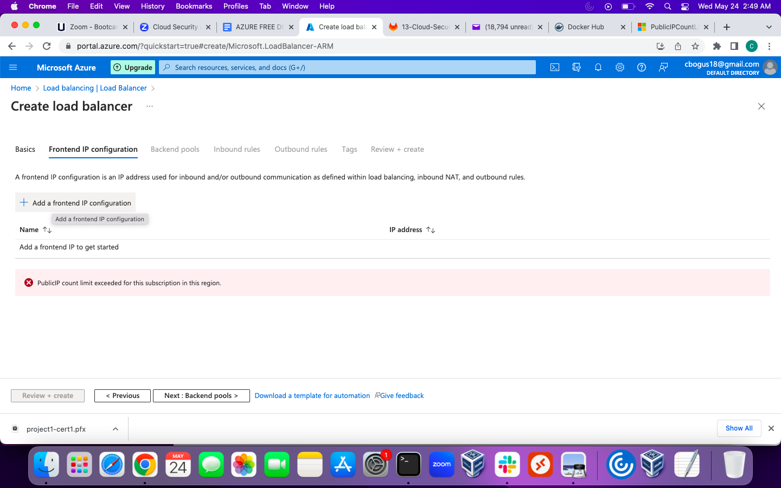Sort by IP address column arrows
The image size is (781, 488).
[431, 230]
